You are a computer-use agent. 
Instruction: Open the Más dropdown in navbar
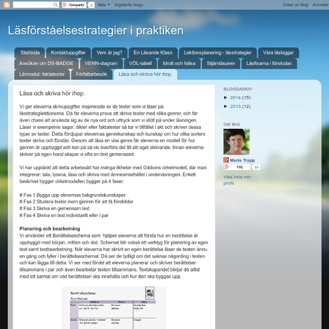104,4
